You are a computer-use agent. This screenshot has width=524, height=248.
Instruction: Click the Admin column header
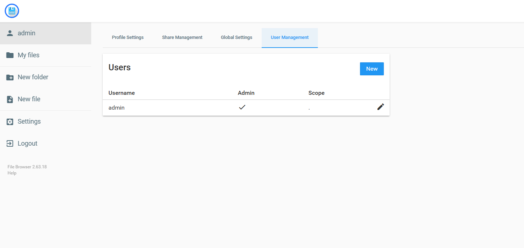click(x=246, y=93)
